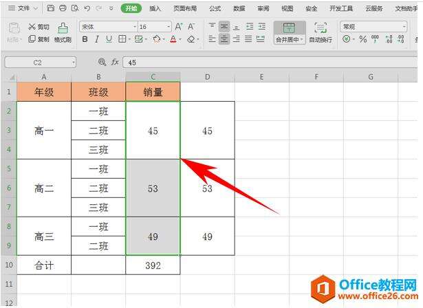Switch to the 公式 (Formulas) tab
Screen dimensions: 423x308
tap(215, 9)
